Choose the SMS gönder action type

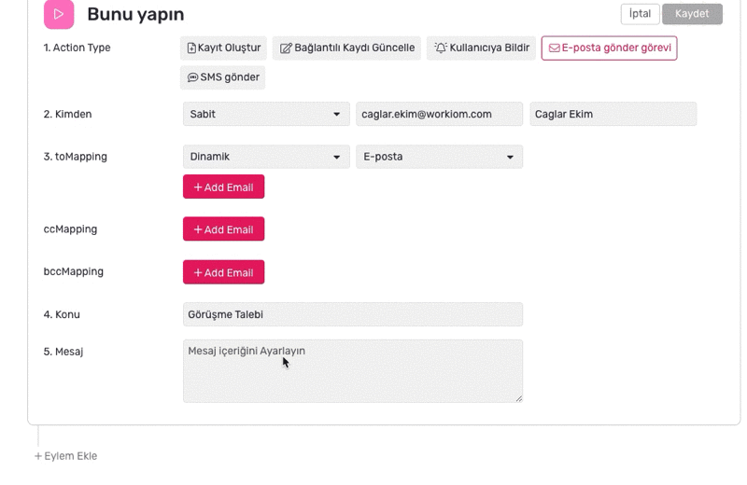pyautogui.click(x=222, y=77)
